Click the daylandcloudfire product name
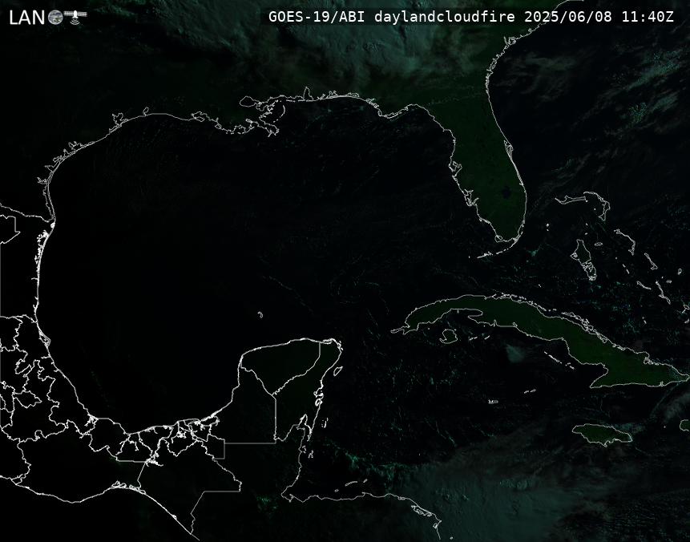The image size is (690, 542). pyautogui.click(x=445, y=17)
